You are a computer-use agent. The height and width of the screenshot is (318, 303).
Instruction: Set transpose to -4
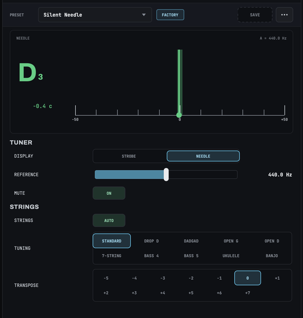(x=134, y=278)
